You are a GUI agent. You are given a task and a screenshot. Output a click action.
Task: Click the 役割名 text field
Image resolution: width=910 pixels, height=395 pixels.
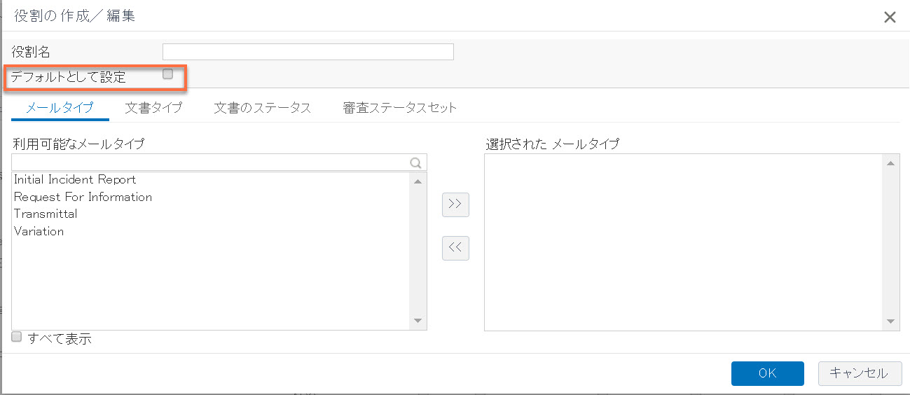(x=308, y=52)
